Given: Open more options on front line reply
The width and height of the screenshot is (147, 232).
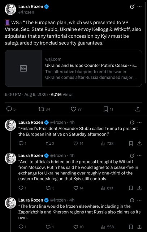Looking at the screenshot, I should pyautogui.click(x=139, y=200).
